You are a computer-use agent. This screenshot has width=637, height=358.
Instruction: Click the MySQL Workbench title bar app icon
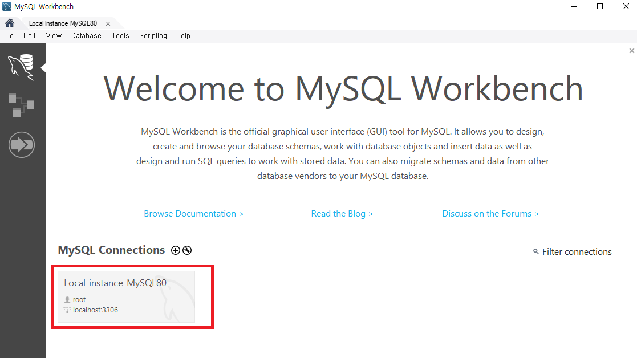pyautogui.click(x=7, y=6)
